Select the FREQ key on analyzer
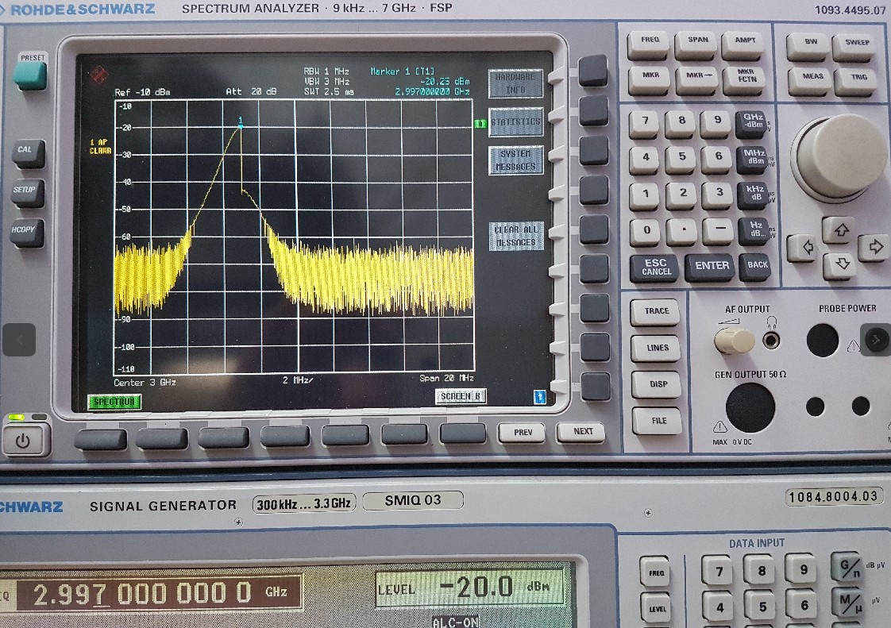 pyautogui.click(x=649, y=45)
